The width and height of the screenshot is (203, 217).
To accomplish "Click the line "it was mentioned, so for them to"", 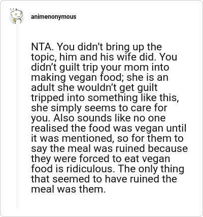I will pyautogui.click(x=107, y=138).
